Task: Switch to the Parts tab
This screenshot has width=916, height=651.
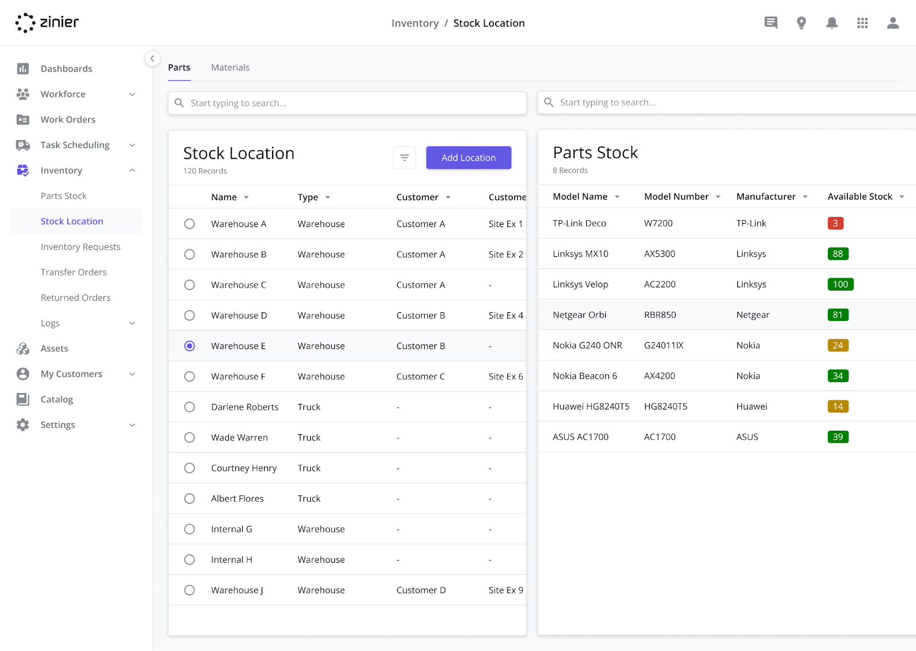Action: tap(179, 68)
